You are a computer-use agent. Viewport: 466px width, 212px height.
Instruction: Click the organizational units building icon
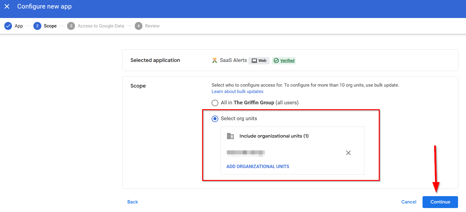pos(230,136)
